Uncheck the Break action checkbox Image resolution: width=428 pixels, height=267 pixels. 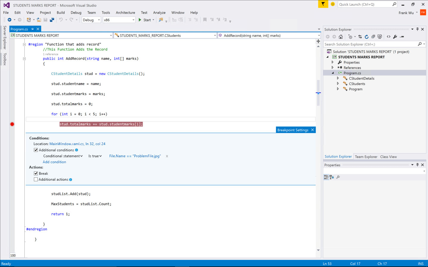[x=36, y=173]
